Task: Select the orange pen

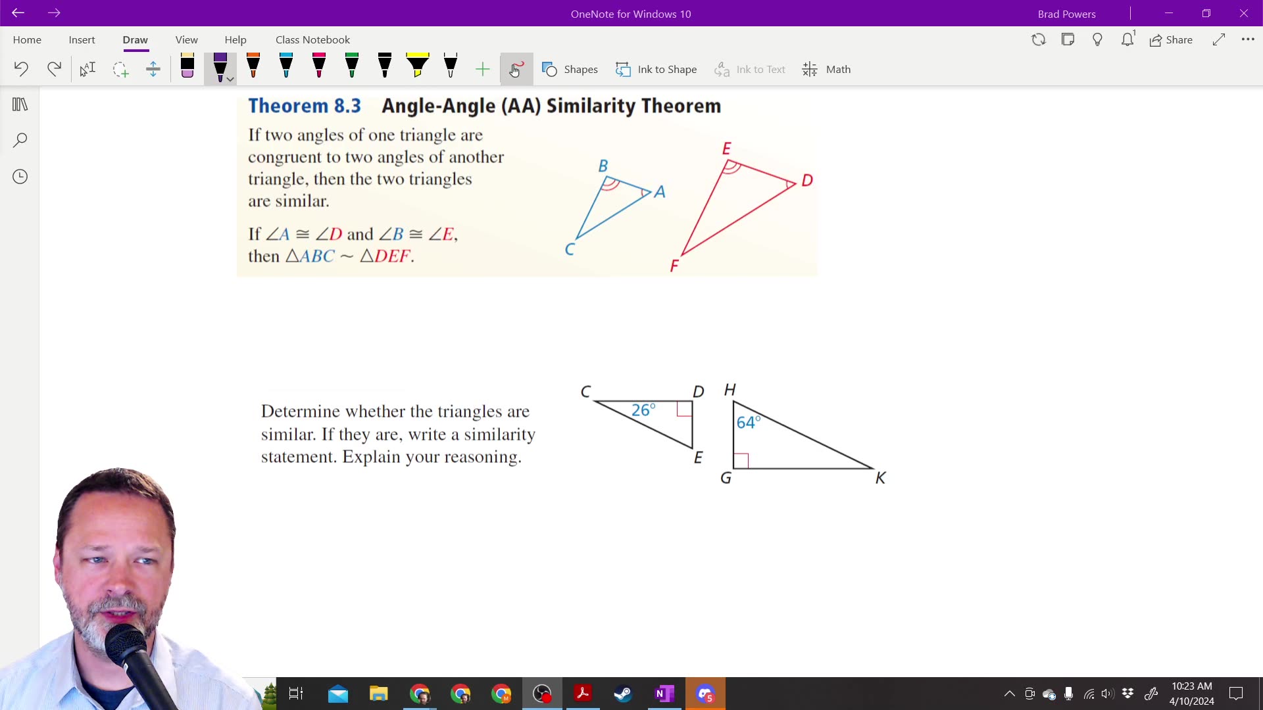Action: tap(253, 68)
